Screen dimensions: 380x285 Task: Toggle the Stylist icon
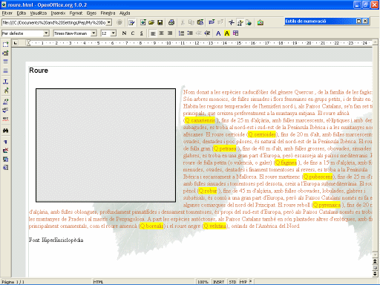click(240, 23)
